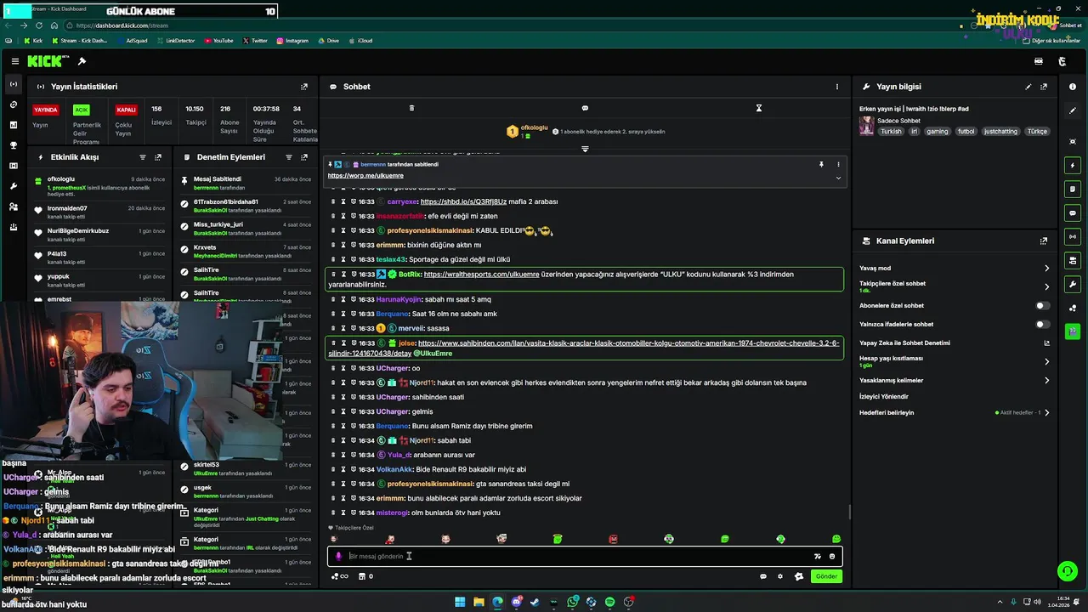Open the analytics chart icon in left sidebar
The height and width of the screenshot is (612, 1088).
pos(13,125)
